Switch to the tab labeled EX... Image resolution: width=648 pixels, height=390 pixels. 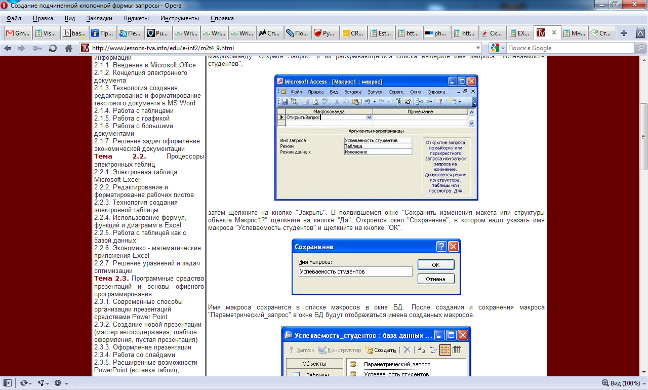[x=520, y=33]
